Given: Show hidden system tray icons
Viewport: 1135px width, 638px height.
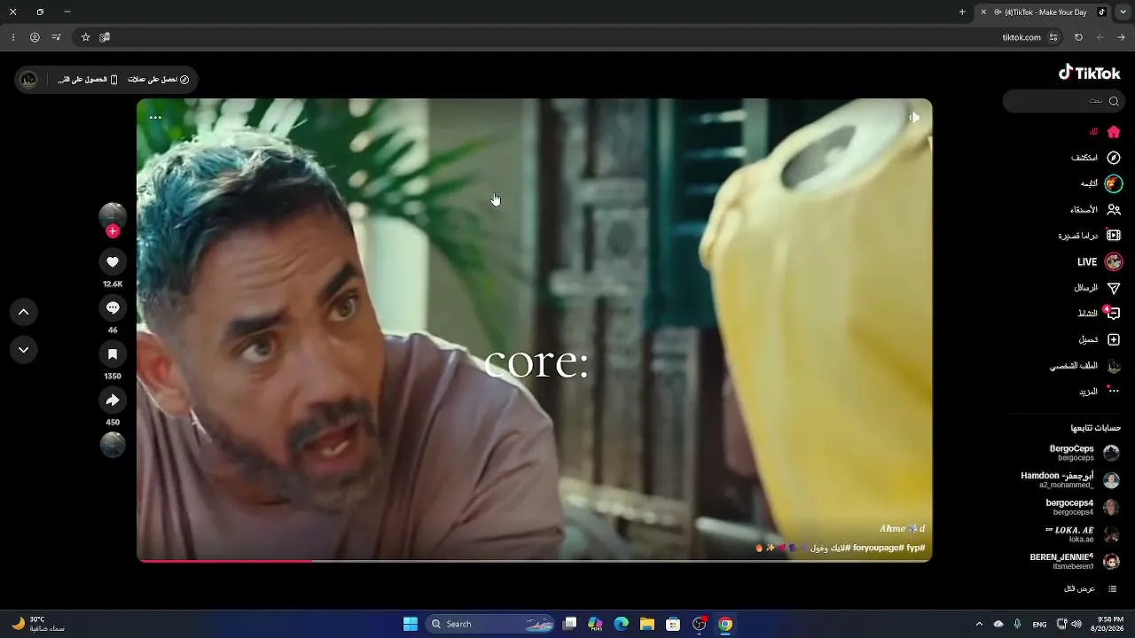Looking at the screenshot, I should (x=979, y=624).
